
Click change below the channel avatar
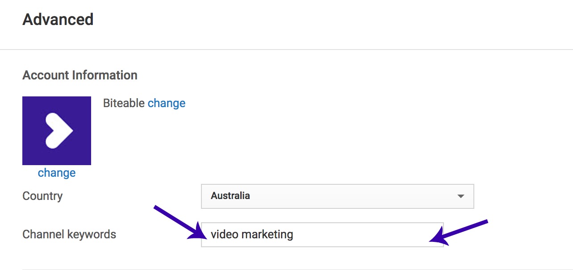coord(56,173)
